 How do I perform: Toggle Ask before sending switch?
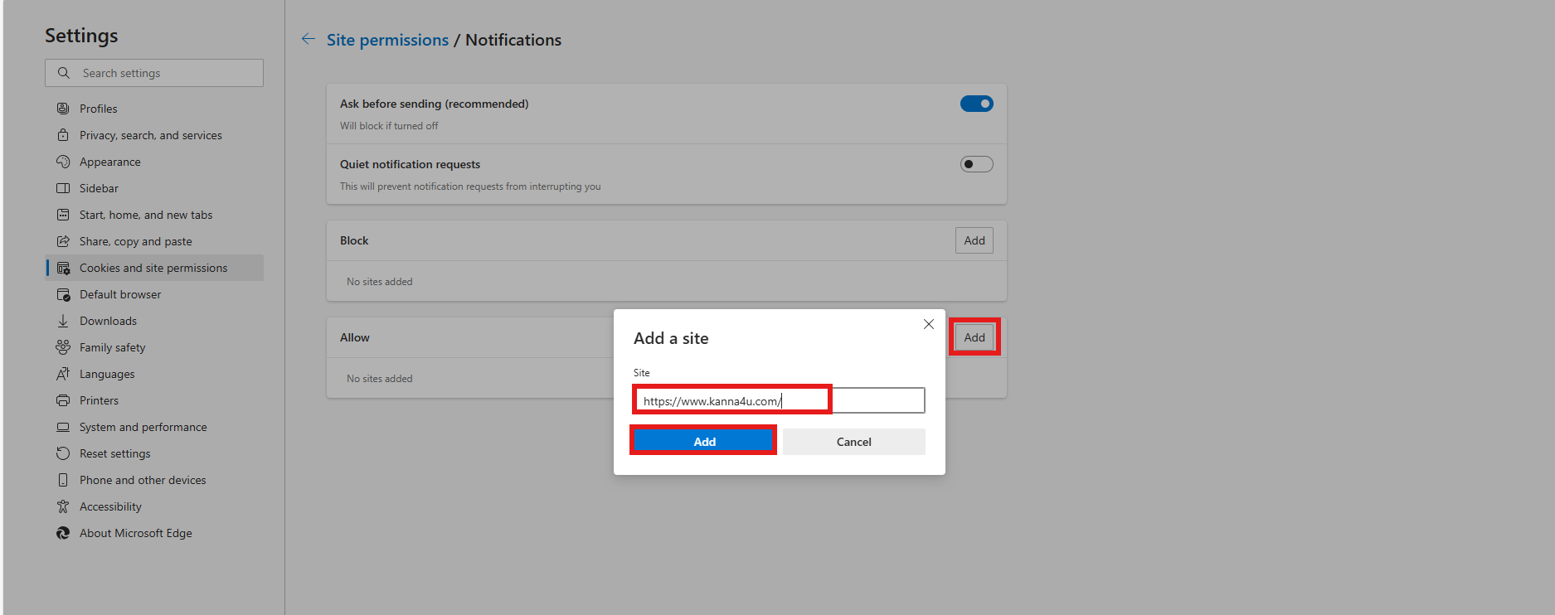coord(976,104)
